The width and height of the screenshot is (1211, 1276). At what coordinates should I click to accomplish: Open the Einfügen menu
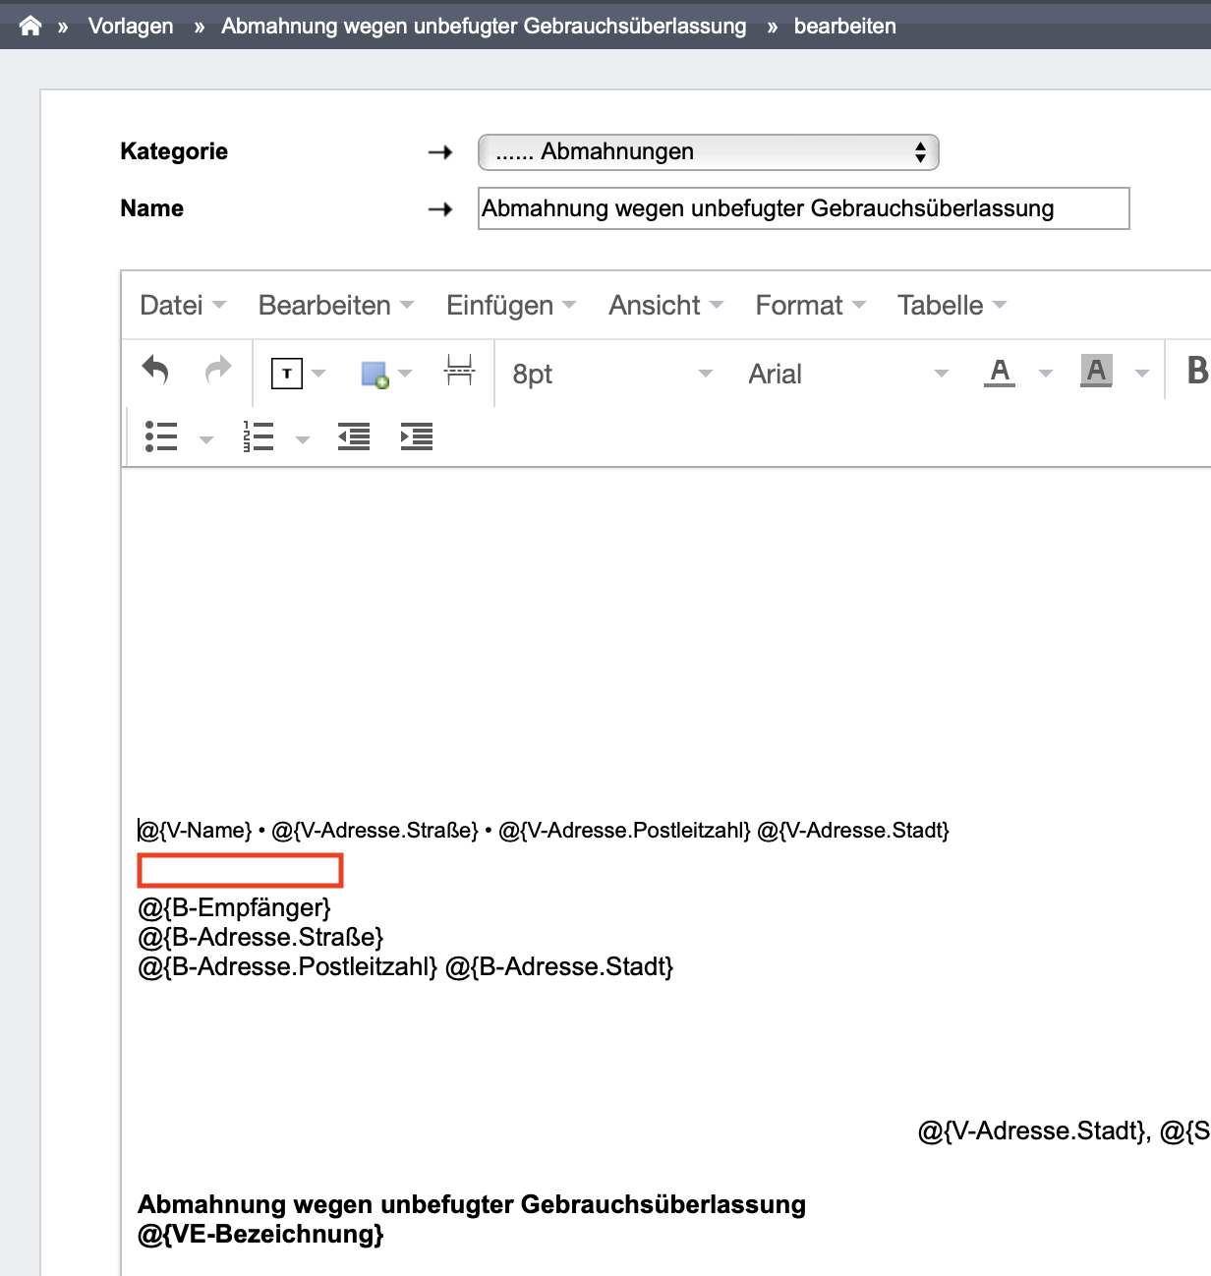(x=511, y=306)
